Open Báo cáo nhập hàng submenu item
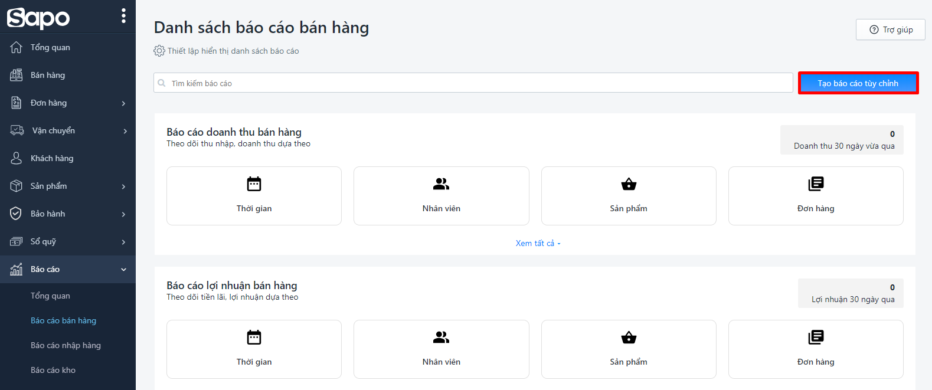 coord(66,345)
